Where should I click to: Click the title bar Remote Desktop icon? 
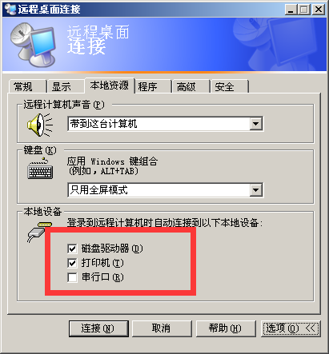(x=10, y=9)
